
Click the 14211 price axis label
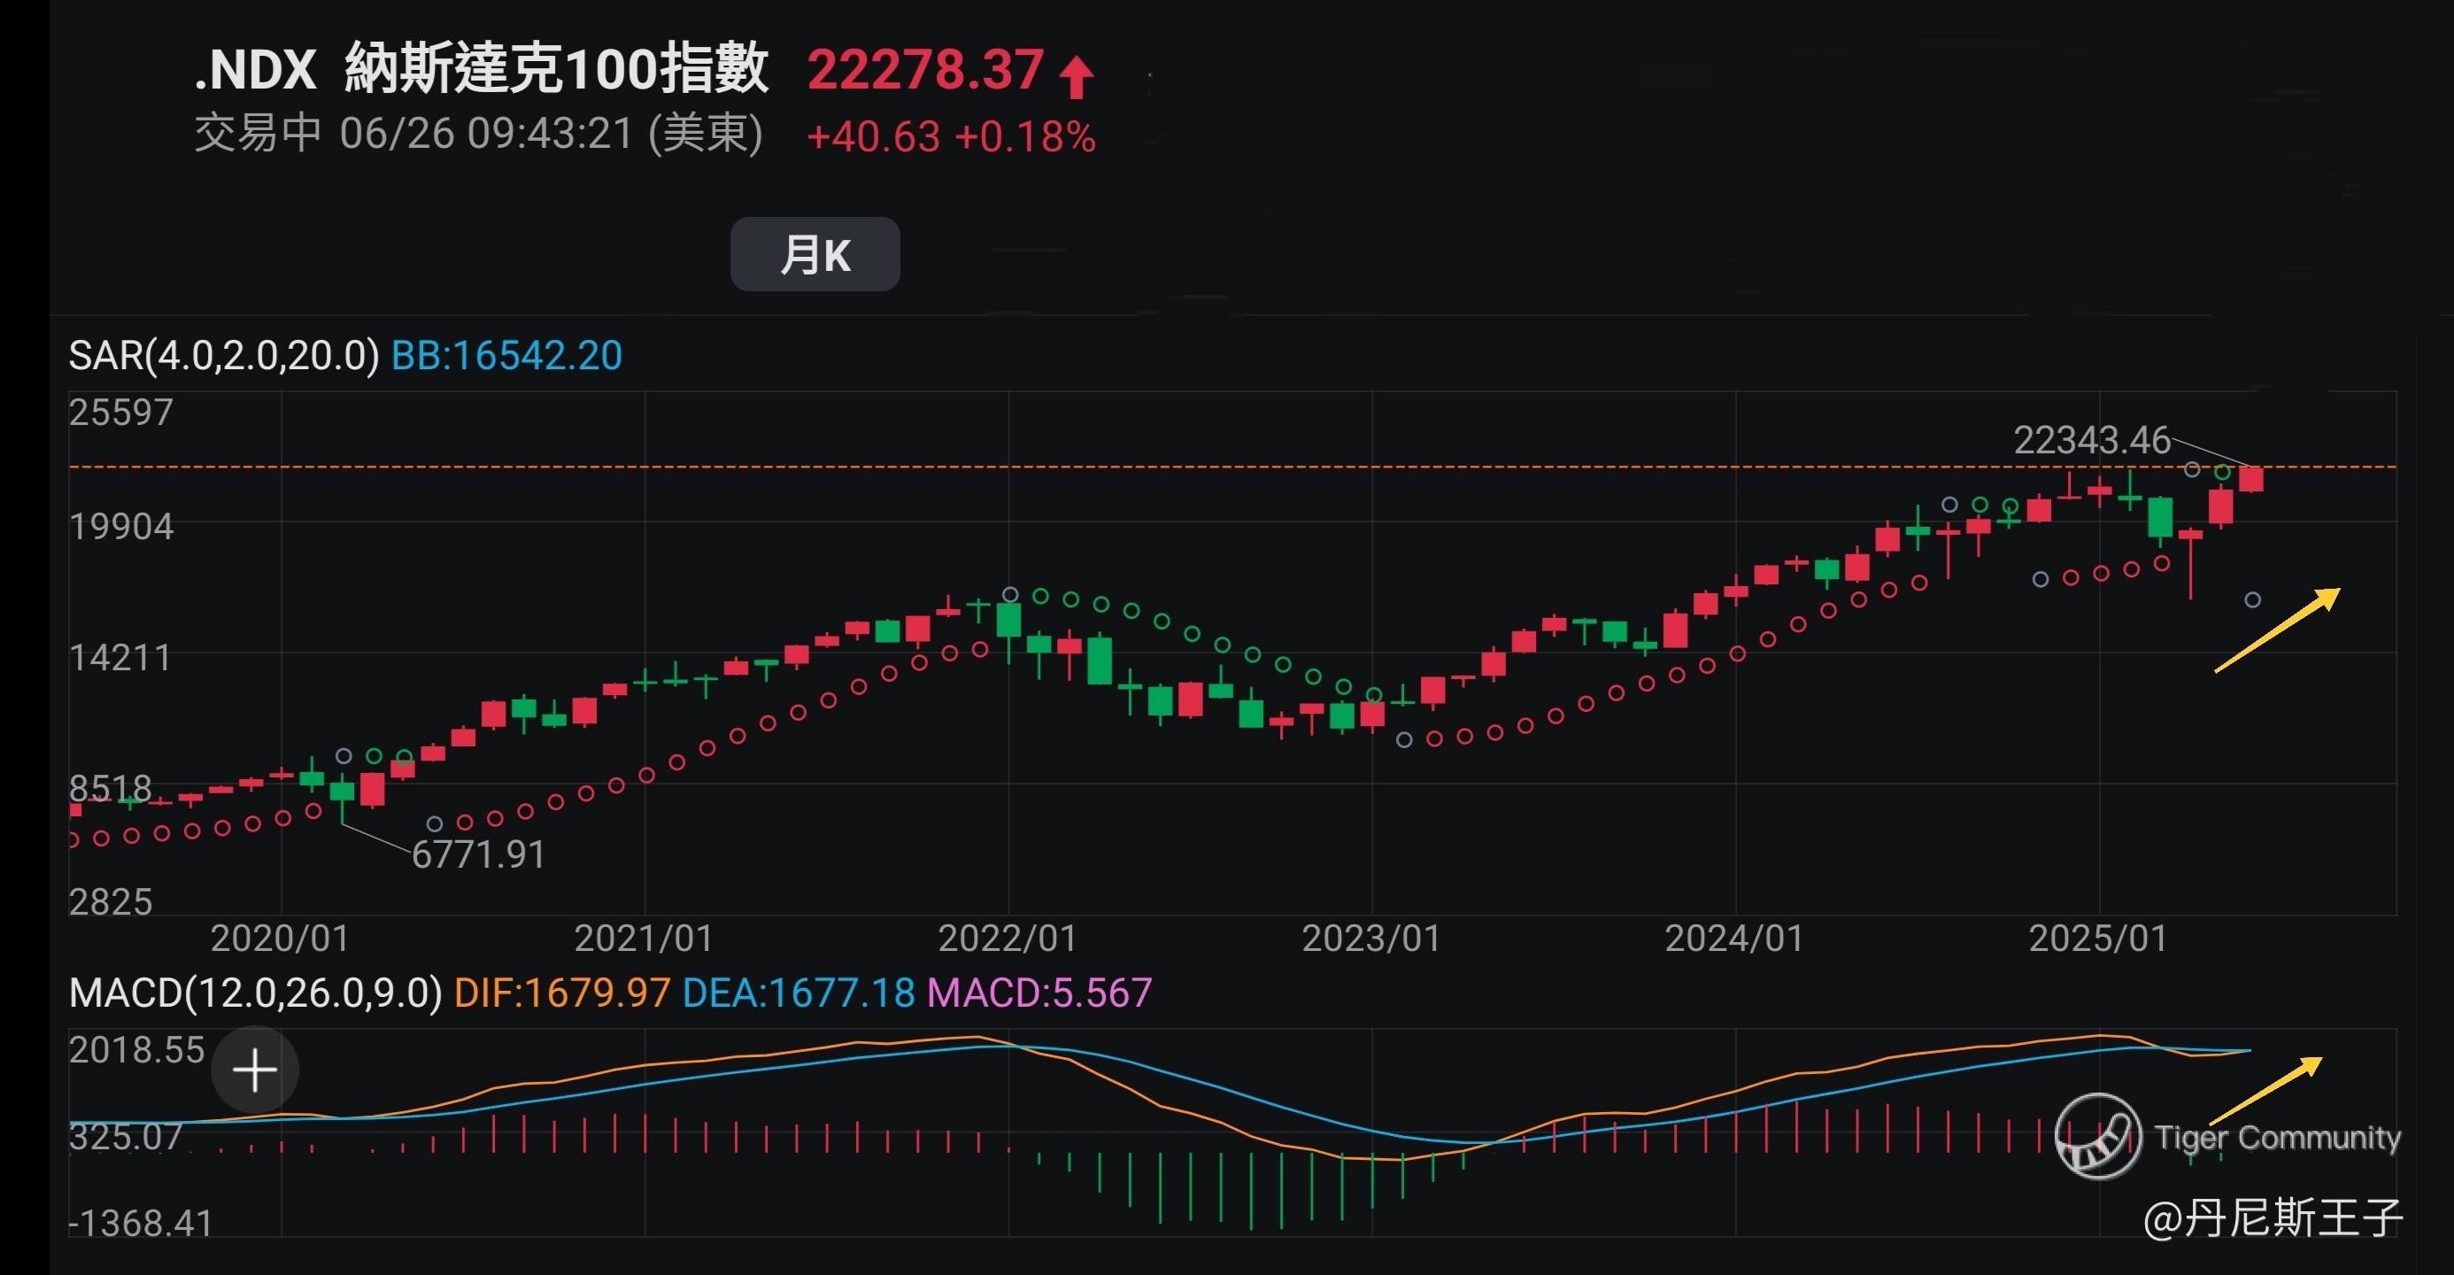120,659
